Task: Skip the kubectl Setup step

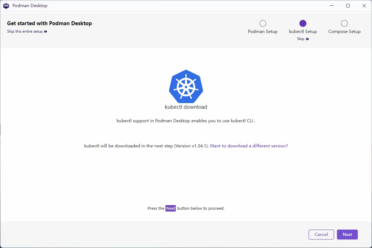Action: pos(301,39)
